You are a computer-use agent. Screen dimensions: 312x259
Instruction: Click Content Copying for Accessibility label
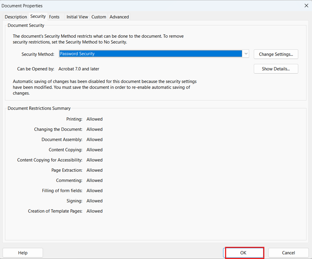click(50, 160)
